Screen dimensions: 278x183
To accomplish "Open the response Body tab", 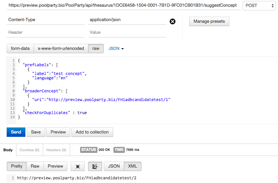I will coord(8,150).
